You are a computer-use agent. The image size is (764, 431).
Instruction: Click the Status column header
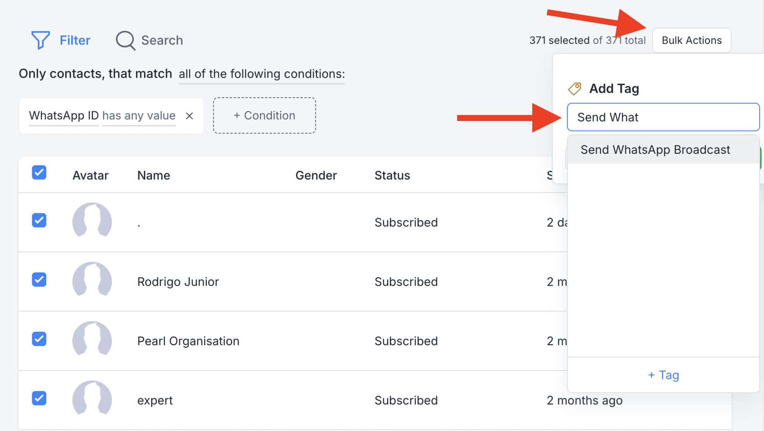coord(392,176)
